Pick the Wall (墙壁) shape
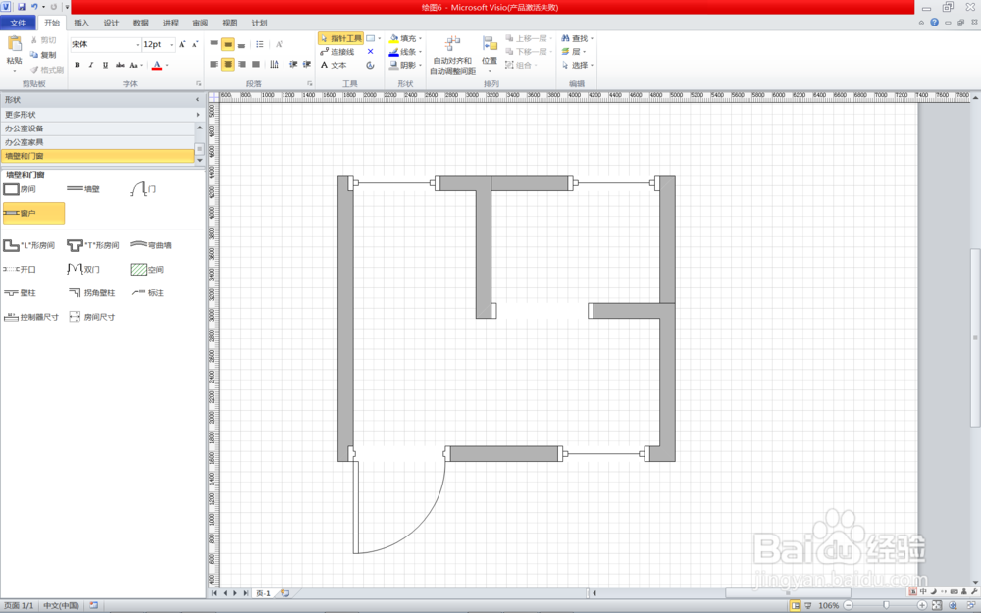This screenshot has width=981, height=613. 83,189
